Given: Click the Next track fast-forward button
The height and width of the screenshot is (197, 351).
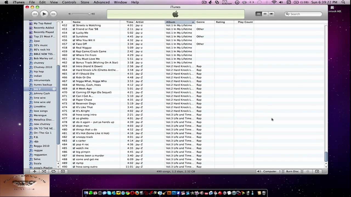Looking at the screenshot, I should pos(53,14).
